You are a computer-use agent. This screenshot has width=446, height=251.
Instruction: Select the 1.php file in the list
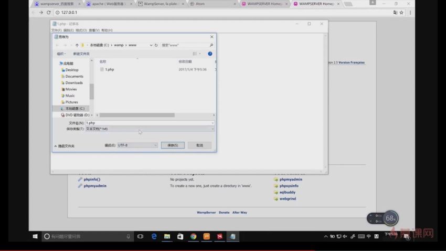pos(110,69)
